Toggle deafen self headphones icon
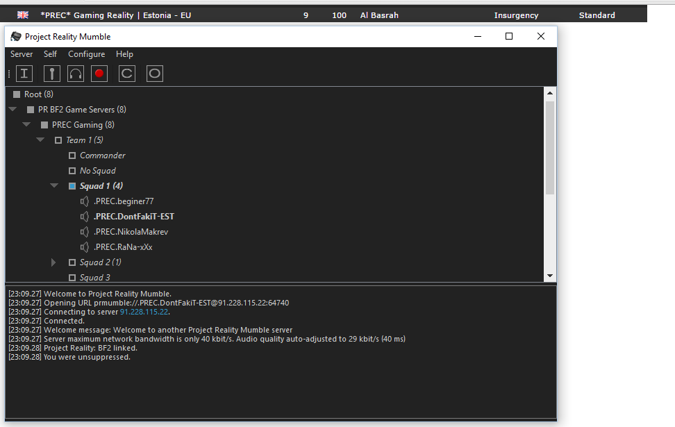675x427 pixels. [76, 74]
